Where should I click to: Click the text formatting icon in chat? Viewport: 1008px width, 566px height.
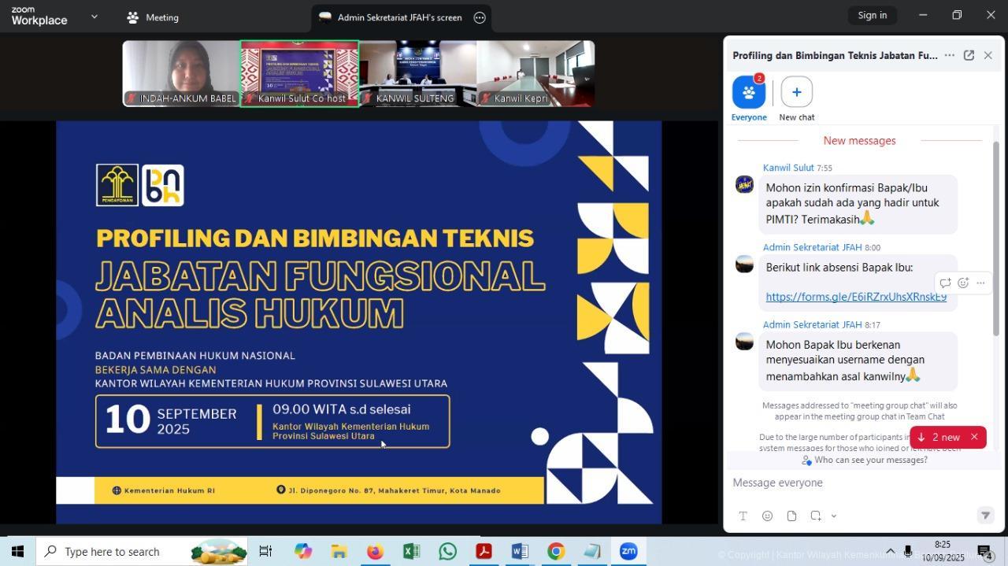[x=743, y=516]
